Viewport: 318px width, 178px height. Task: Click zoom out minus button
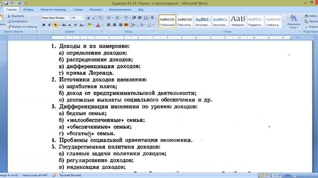[295, 176]
